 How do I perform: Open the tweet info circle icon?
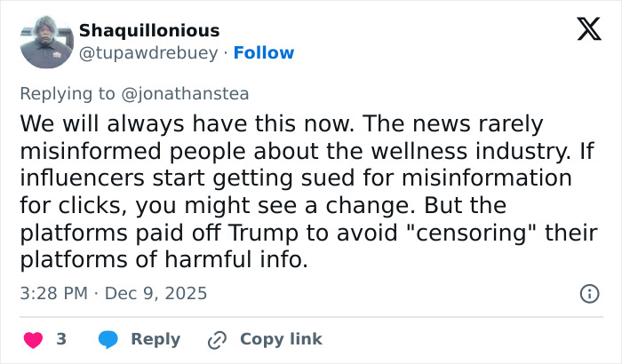click(588, 293)
